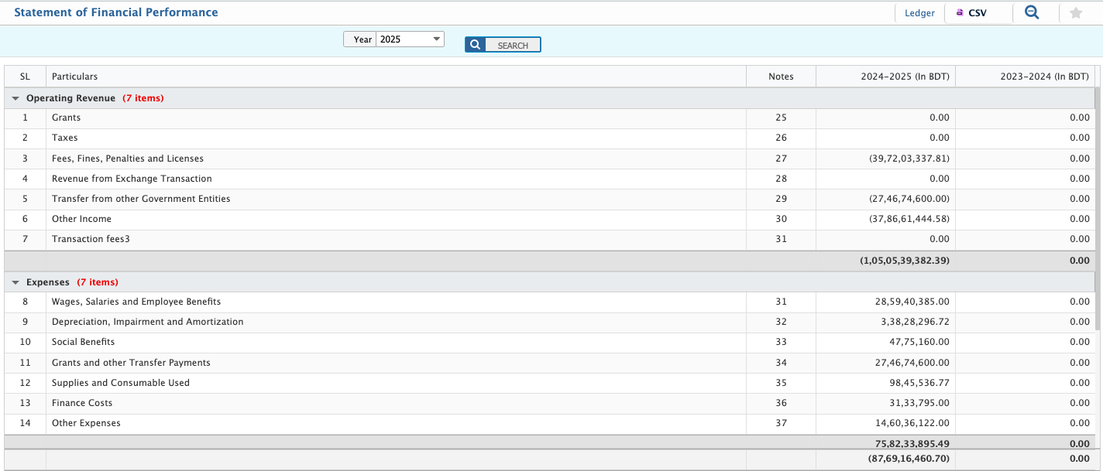The image size is (1103, 471).
Task: Select the Finance Costs row
Action: point(82,403)
